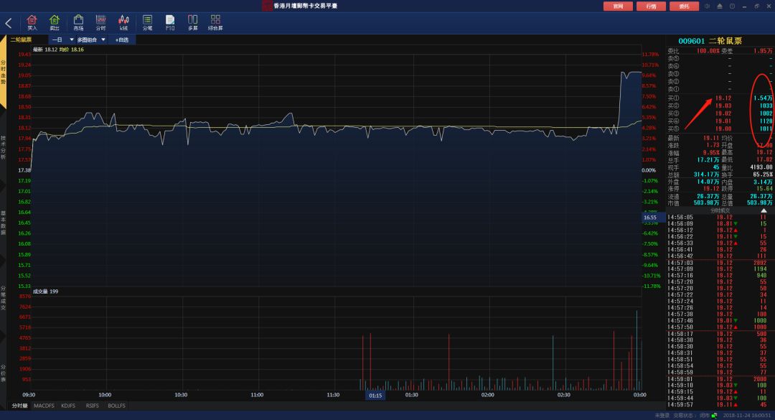Open the 一日 period dropdown
Viewport: 775px width, 420px height.
tap(62, 39)
